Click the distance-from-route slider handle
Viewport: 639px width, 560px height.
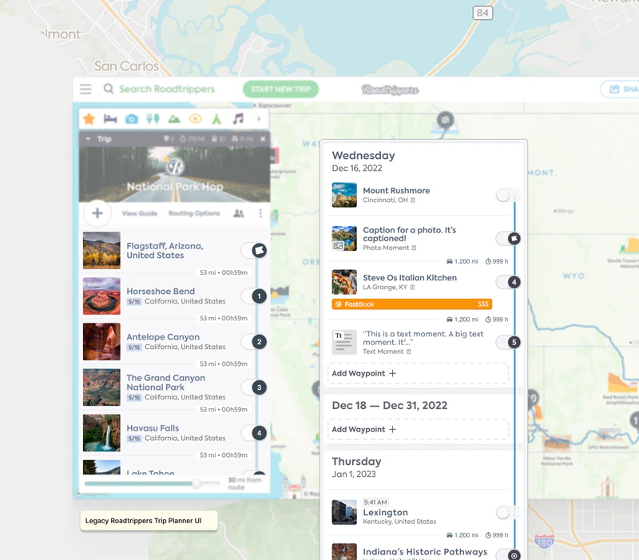pos(196,483)
